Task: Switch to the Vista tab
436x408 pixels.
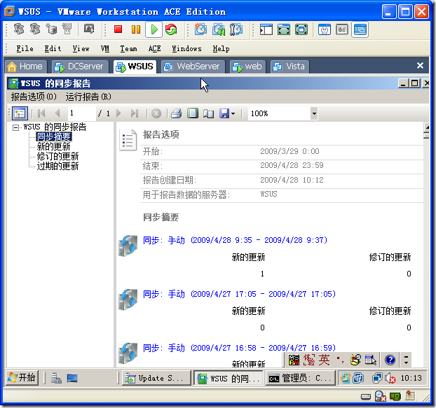Action: point(289,66)
